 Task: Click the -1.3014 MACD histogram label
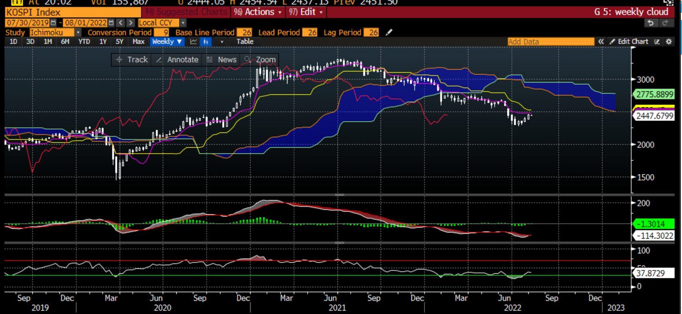click(x=653, y=224)
